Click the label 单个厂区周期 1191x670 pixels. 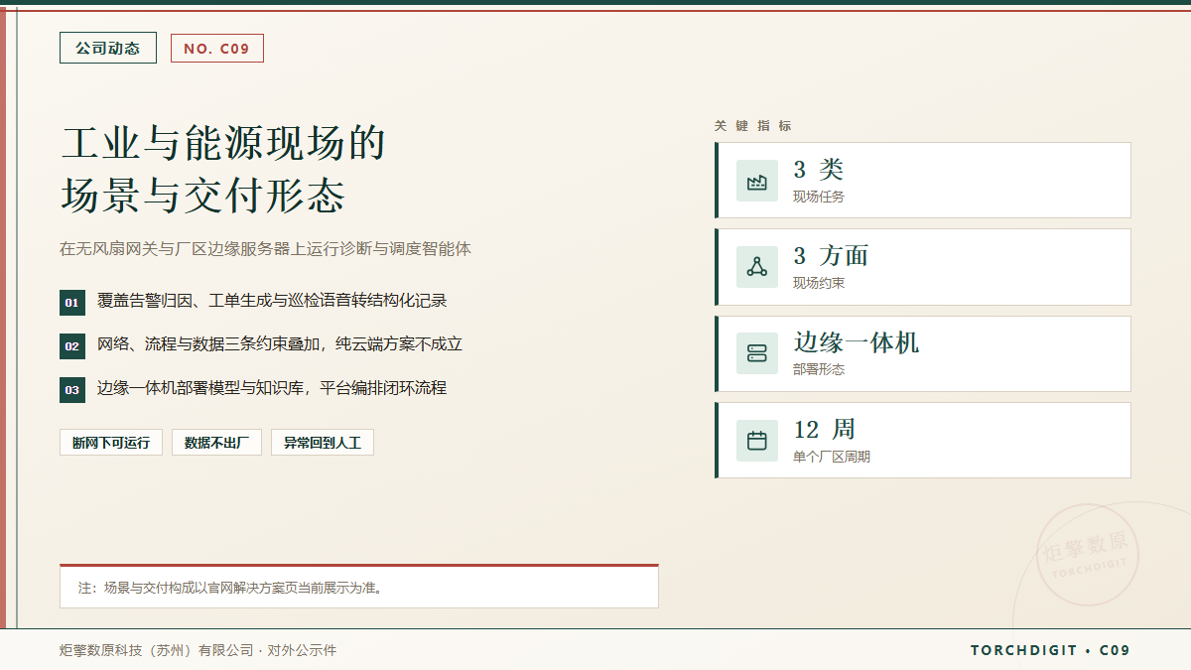point(832,458)
